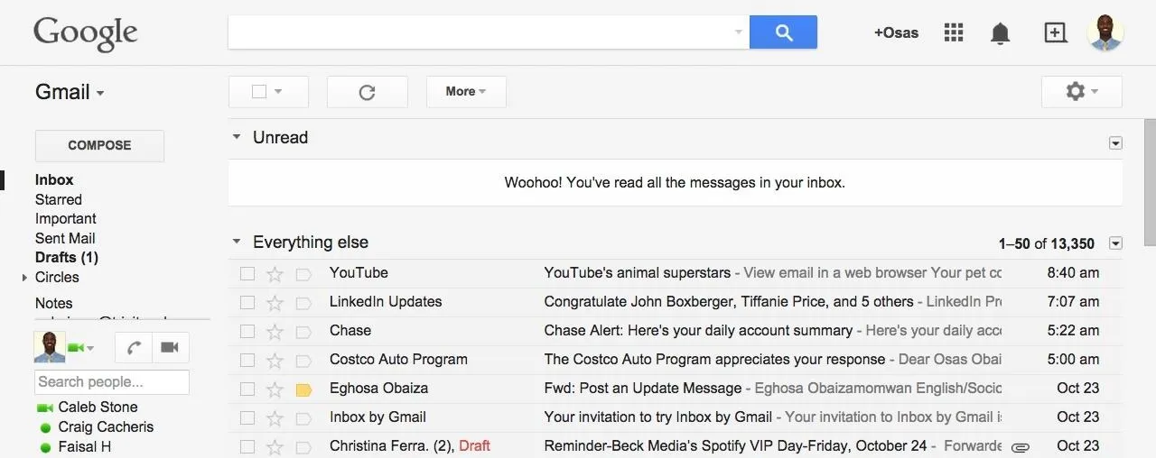
Task: Collapse the Everything else section
Action: (237, 242)
